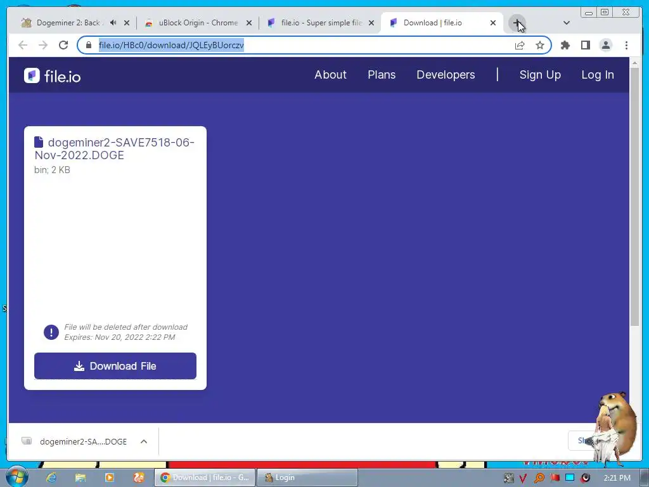Open the About page
This screenshot has height=487, width=649.
click(330, 75)
